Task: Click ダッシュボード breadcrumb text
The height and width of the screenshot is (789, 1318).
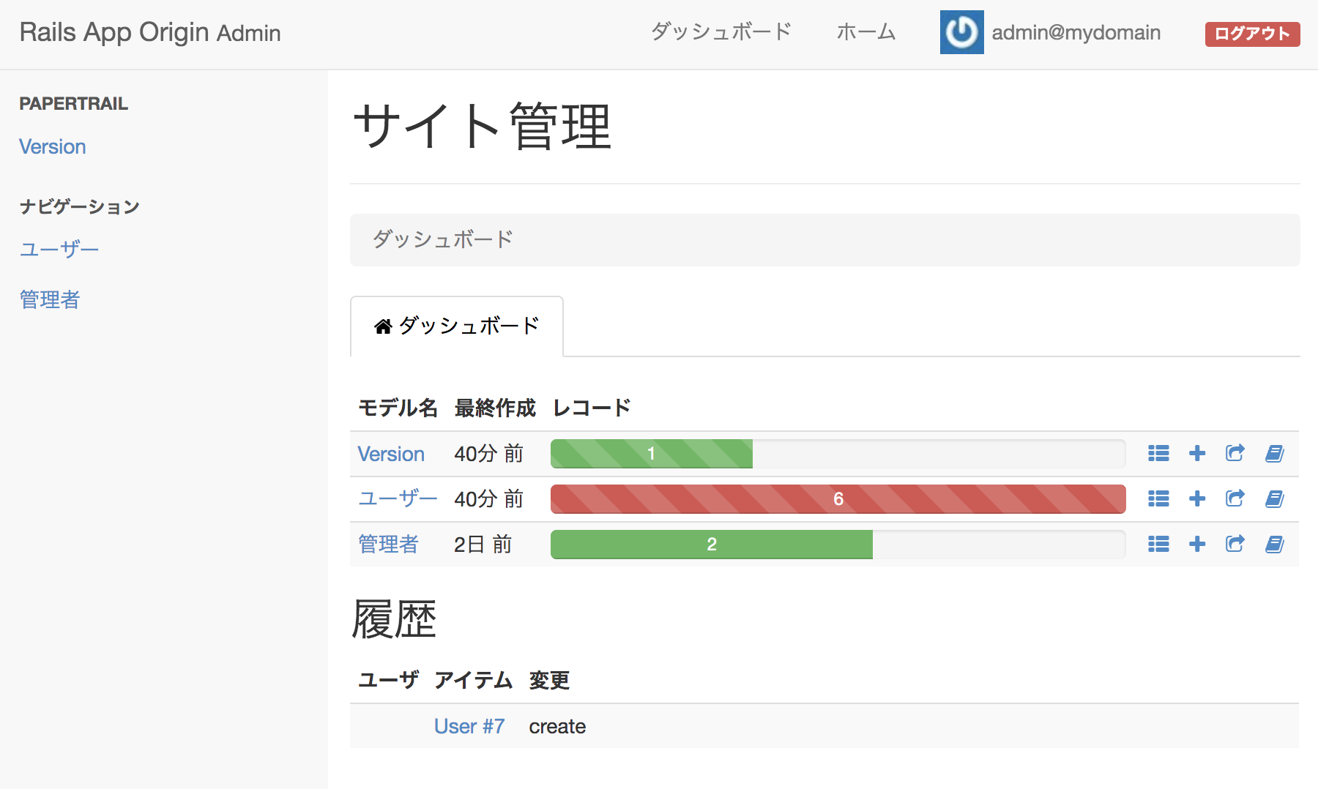Action: [x=443, y=239]
